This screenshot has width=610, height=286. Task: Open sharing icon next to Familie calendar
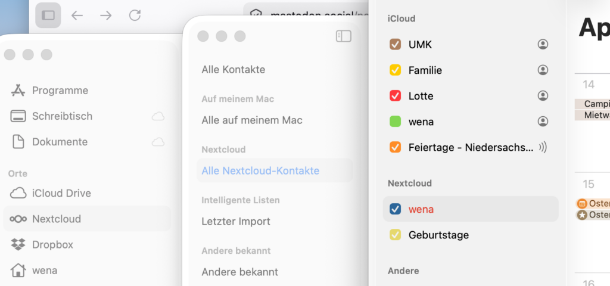coord(542,70)
